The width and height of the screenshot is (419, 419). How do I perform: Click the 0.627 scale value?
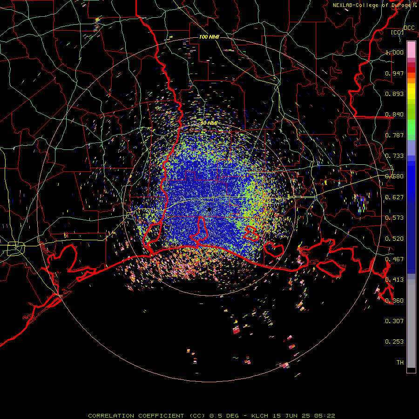394,197
